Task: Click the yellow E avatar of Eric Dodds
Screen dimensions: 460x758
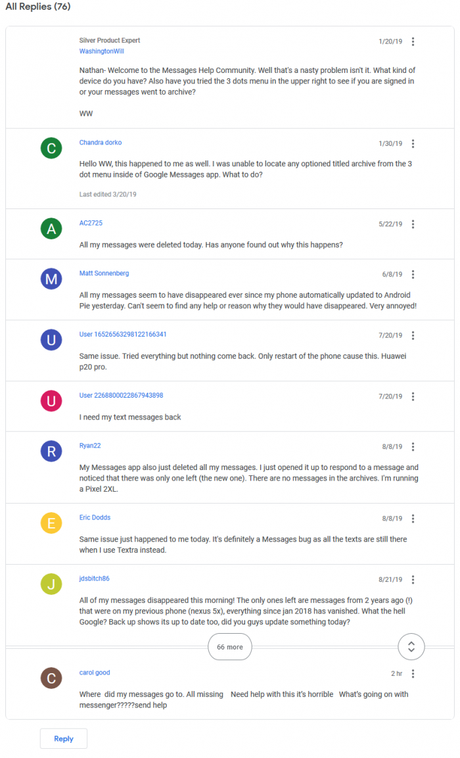Action: [51, 523]
